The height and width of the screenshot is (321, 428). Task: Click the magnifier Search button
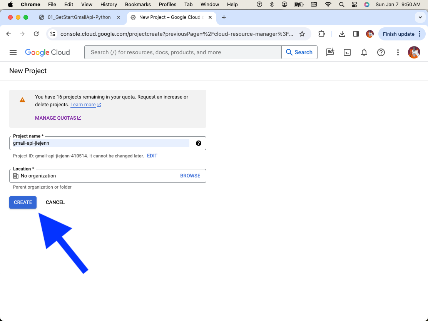click(x=299, y=52)
